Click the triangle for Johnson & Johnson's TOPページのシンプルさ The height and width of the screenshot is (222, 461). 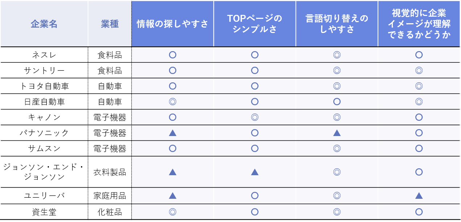coord(255,172)
